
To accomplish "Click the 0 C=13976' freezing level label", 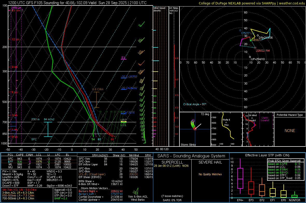I will [x=128, y=112].
